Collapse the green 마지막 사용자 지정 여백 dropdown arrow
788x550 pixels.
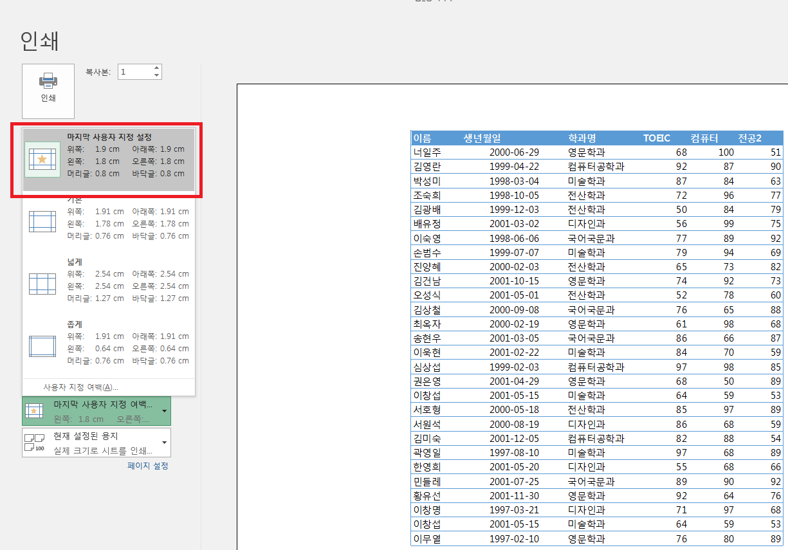pyautogui.click(x=165, y=410)
